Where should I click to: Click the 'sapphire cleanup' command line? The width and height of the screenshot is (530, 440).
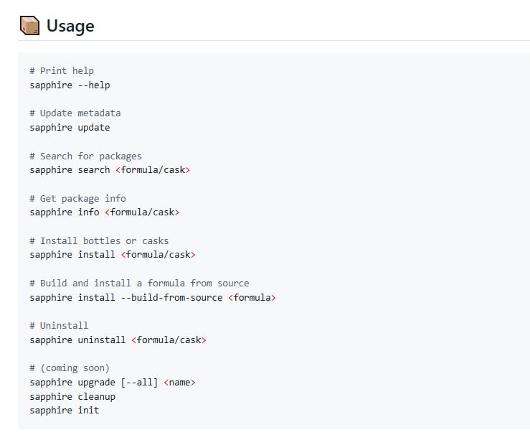[72, 396]
